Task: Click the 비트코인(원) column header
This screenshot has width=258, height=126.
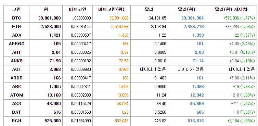Action: pyautogui.click(x=112, y=10)
